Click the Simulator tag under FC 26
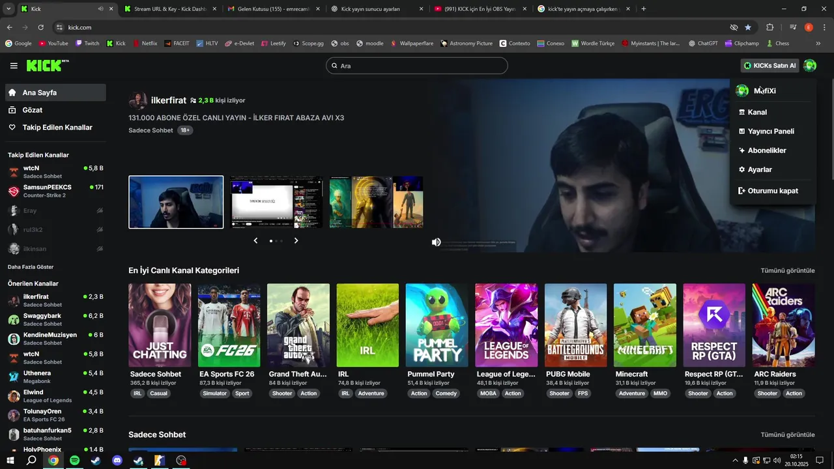Screen dimensions: 834x469 (x=215, y=393)
